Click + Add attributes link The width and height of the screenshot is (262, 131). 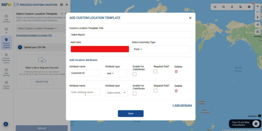click(182, 105)
